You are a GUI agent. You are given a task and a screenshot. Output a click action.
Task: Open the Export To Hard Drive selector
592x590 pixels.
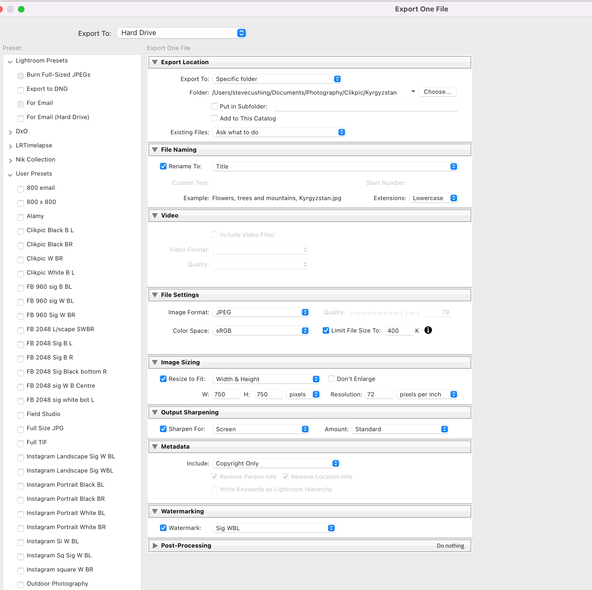tap(182, 33)
